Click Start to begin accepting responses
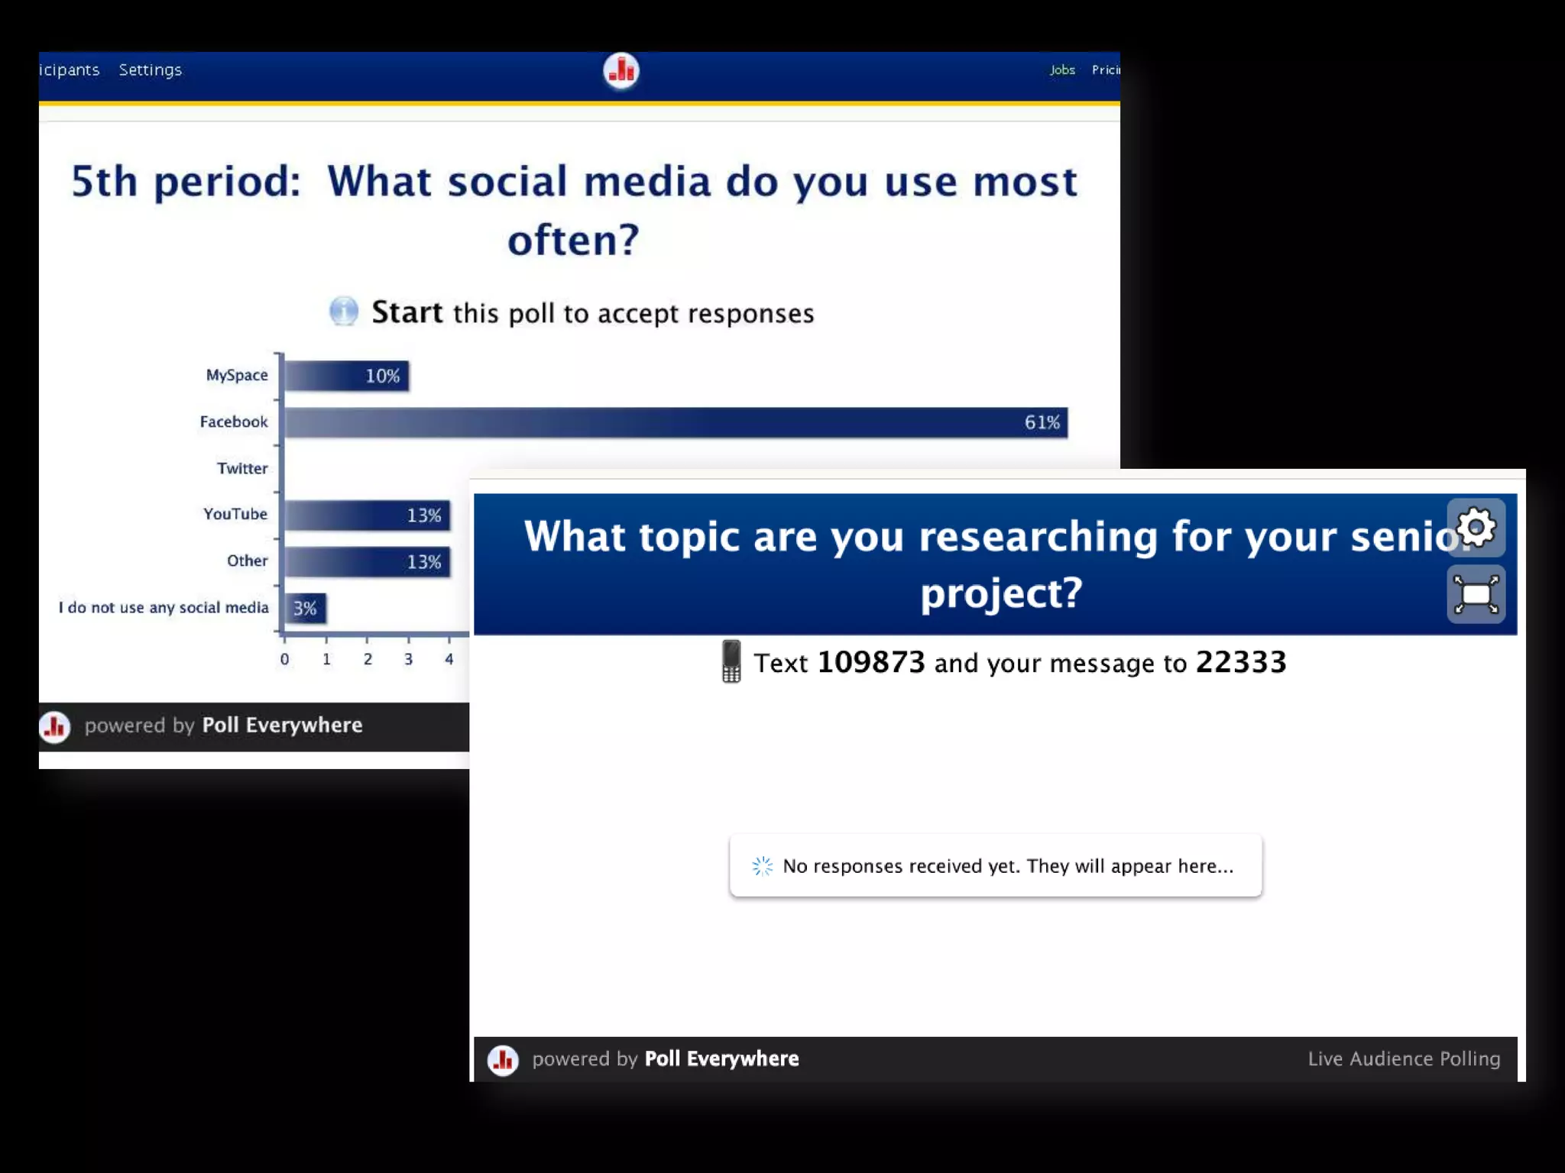Screen dimensions: 1565x1173 [x=407, y=312]
